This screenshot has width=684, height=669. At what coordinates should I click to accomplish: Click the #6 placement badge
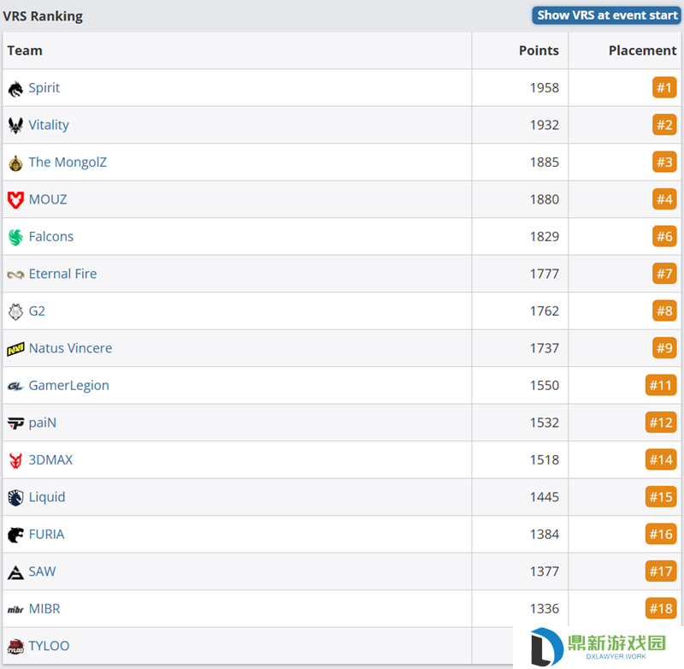tap(664, 236)
